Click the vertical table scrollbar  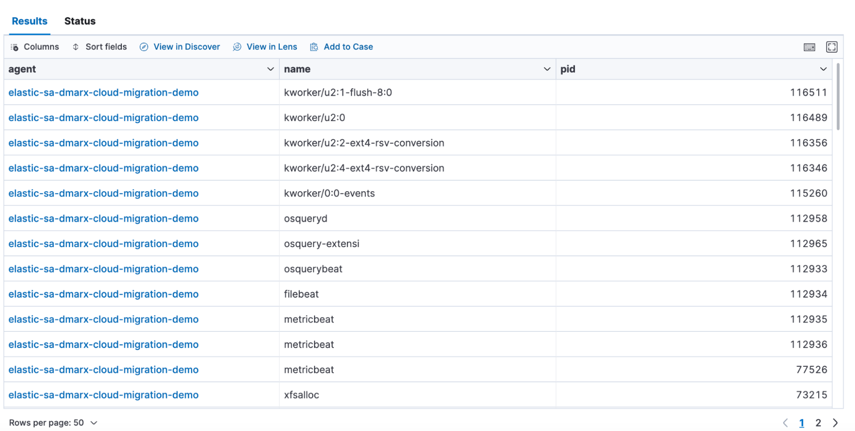[x=838, y=97]
